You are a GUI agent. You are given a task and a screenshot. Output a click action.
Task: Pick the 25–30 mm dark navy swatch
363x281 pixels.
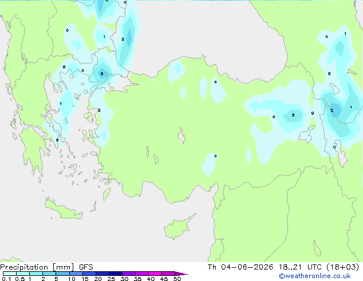click(x=116, y=274)
